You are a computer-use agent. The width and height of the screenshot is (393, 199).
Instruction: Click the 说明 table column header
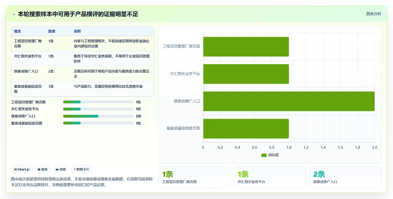click(77, 31)
